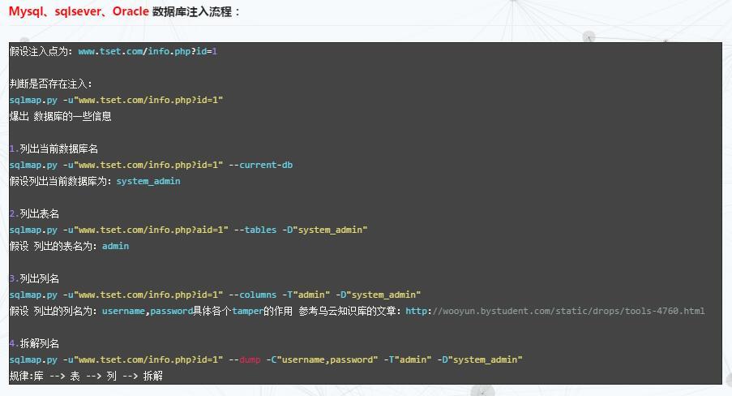Click the final line '规律:库 --> 表 --> 列 --> 拆解'
732x396 pixels.
click(x=86, y=376)
